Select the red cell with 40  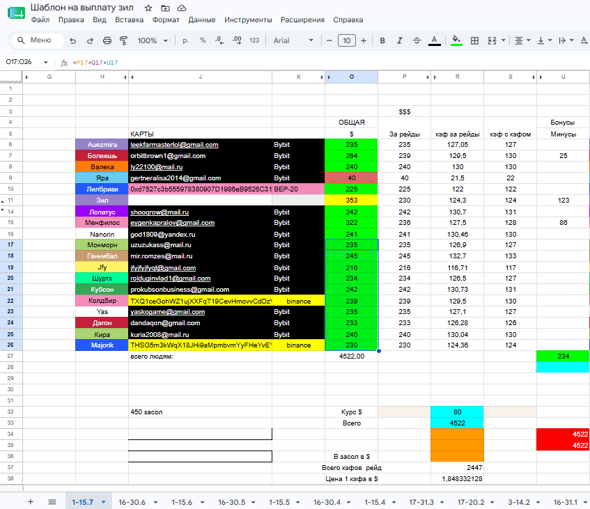point(352,178)
